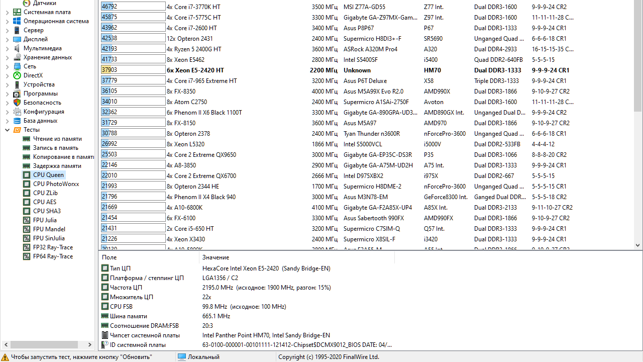Expand the Устройства tree node
This screenshot has width=643, height=362.
7,84
